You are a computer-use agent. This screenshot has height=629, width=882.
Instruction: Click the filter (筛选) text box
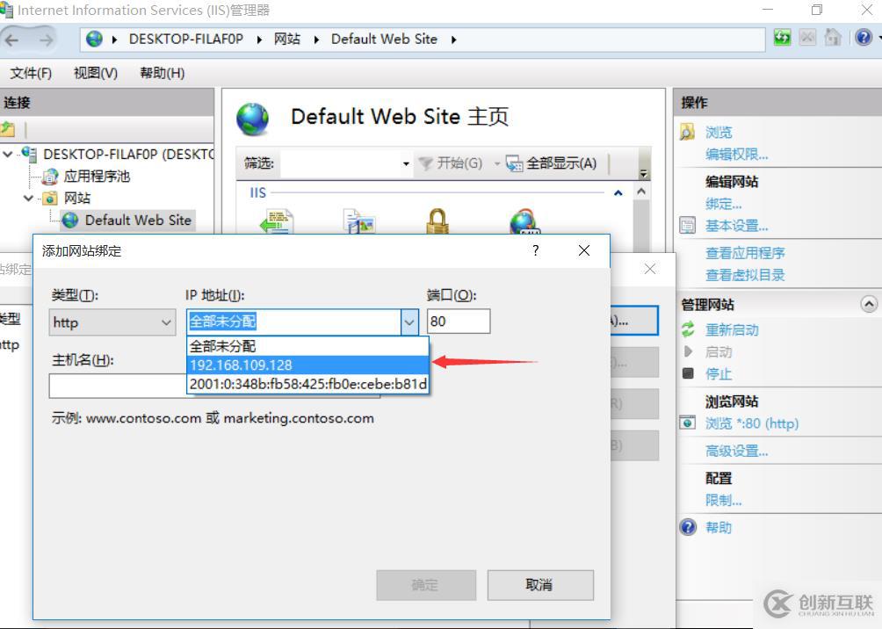(x=342, y=163)
